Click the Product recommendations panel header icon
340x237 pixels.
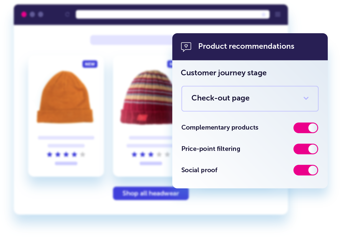click(186, 47)
